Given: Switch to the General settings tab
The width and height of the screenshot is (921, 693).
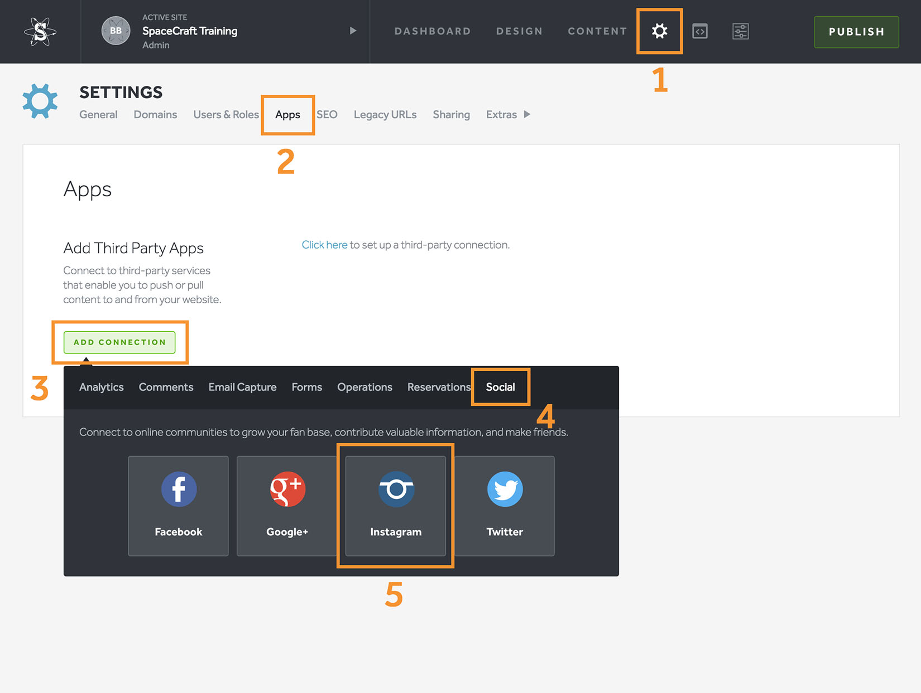Looking at the screenshot, I should (98, 114).
